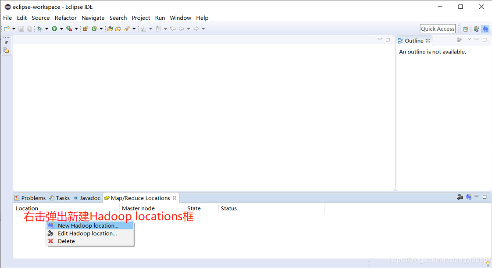492x268 pixels.
Task: Expand the Search dropdown arrow
Action: coord(134,29)
